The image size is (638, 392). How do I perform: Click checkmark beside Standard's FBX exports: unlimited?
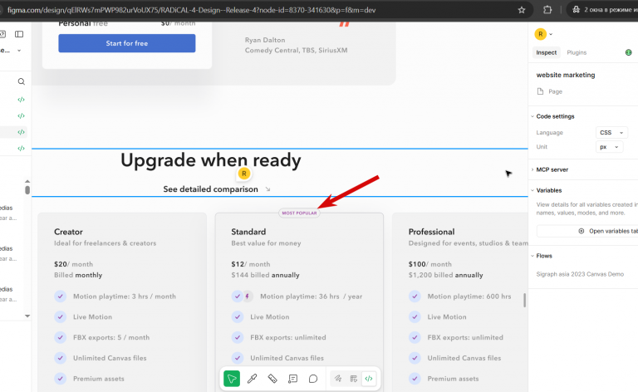(x=238, y=337)
